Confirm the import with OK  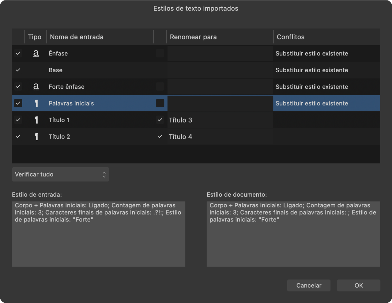[359, 286]
